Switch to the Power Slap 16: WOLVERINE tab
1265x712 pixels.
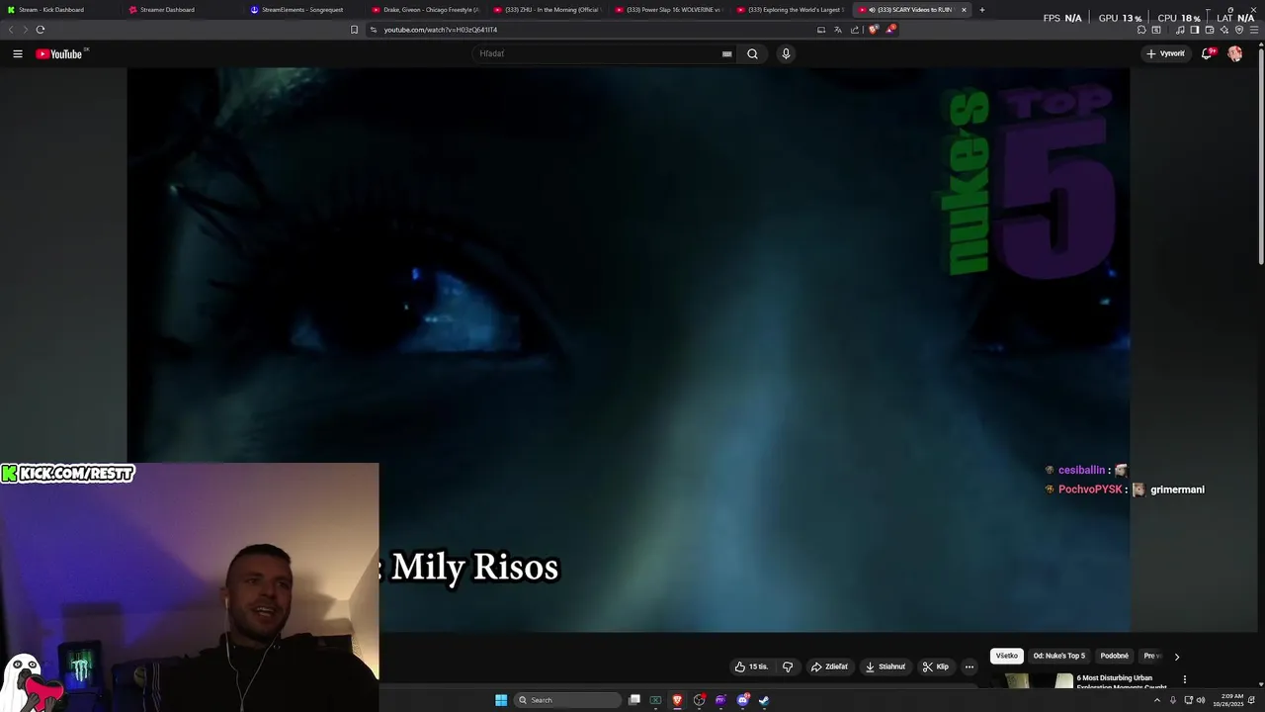point(669,10)
